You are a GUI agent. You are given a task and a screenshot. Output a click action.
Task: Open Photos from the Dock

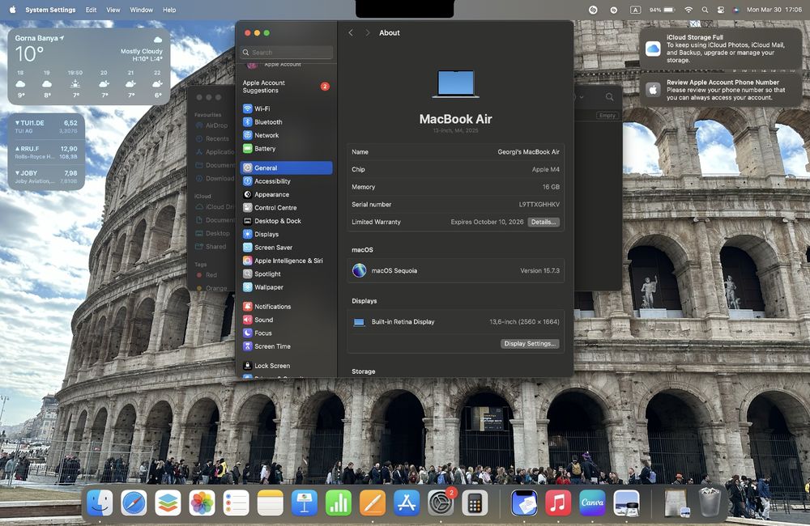point(202,503)
